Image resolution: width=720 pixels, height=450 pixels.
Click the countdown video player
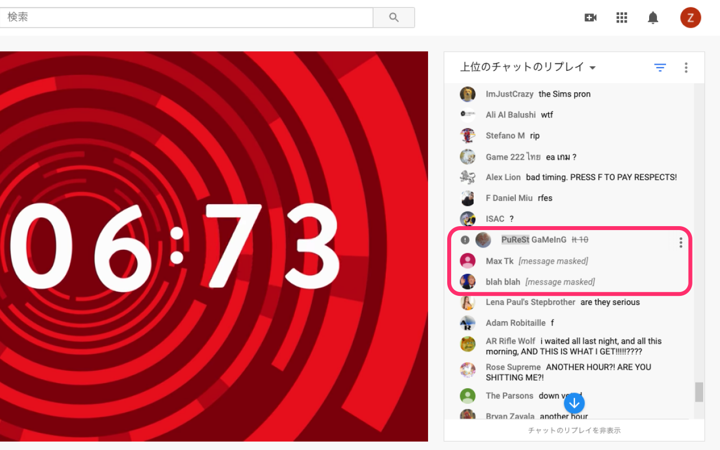[x=214, y=246]
